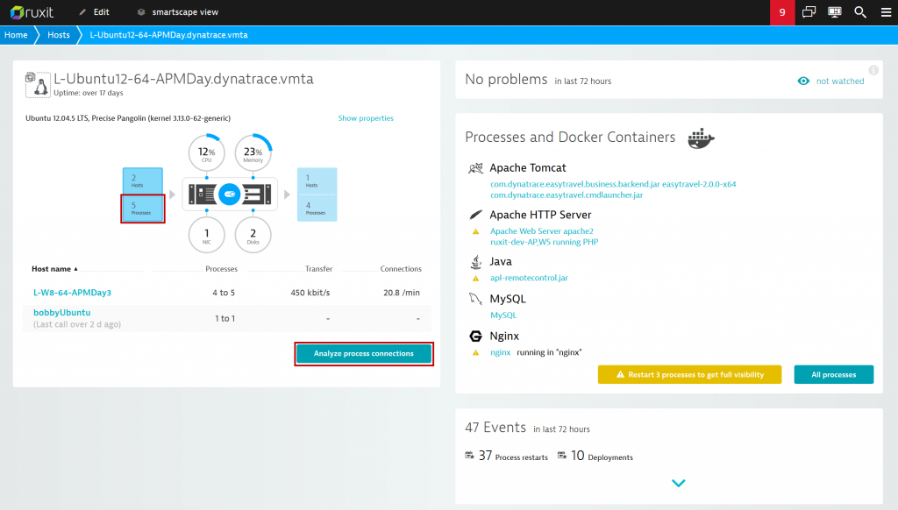Image resolution: width=898 pixels, height=510 pixels.
Task: Click warning icon beside apl-remotecontrol.jar
Action: point(475,279)
